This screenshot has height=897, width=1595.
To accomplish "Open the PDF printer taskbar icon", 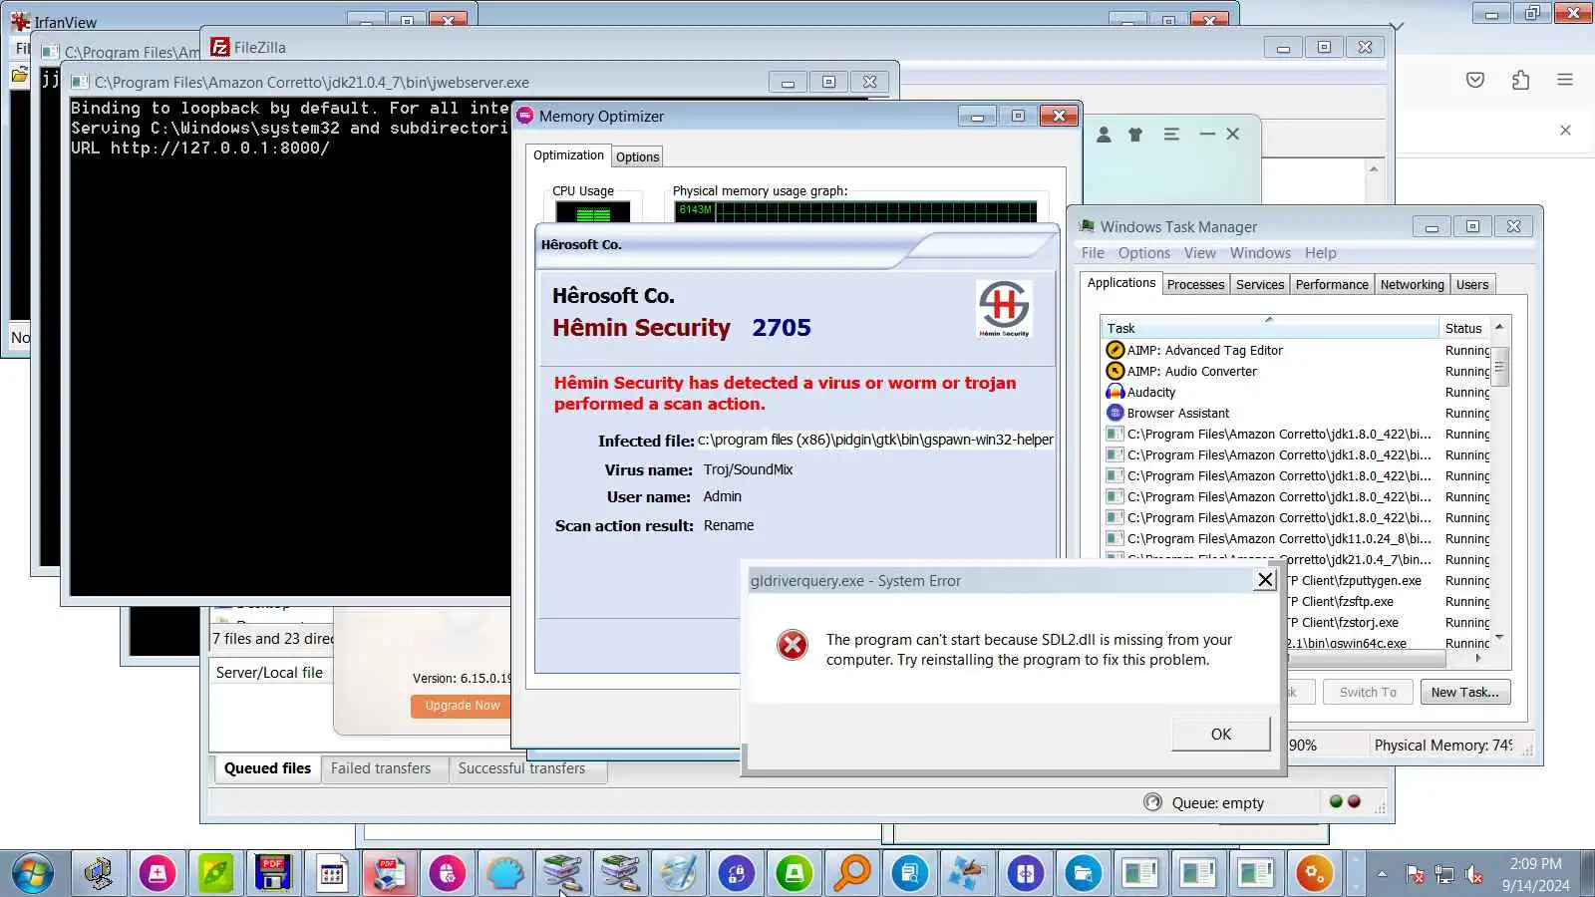I will pos(389,874).
